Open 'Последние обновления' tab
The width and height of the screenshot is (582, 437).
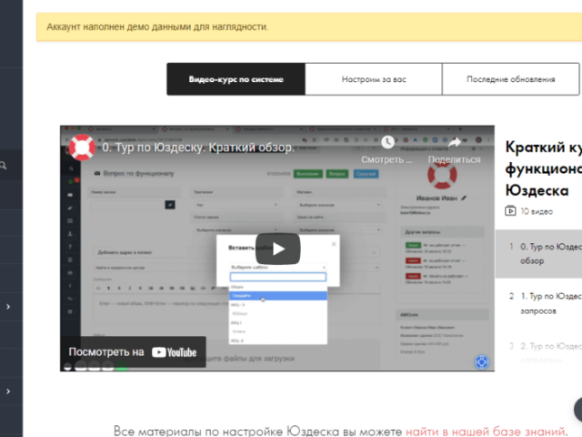511,79
